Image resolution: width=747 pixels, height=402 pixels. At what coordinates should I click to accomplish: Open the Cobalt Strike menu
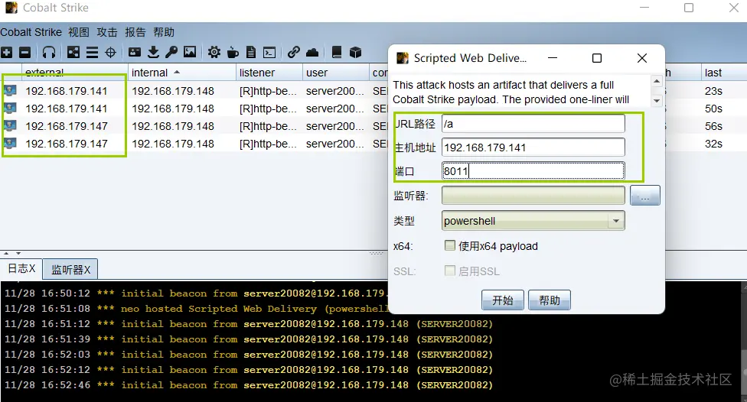pyautogui.click(x=31, y=32)
